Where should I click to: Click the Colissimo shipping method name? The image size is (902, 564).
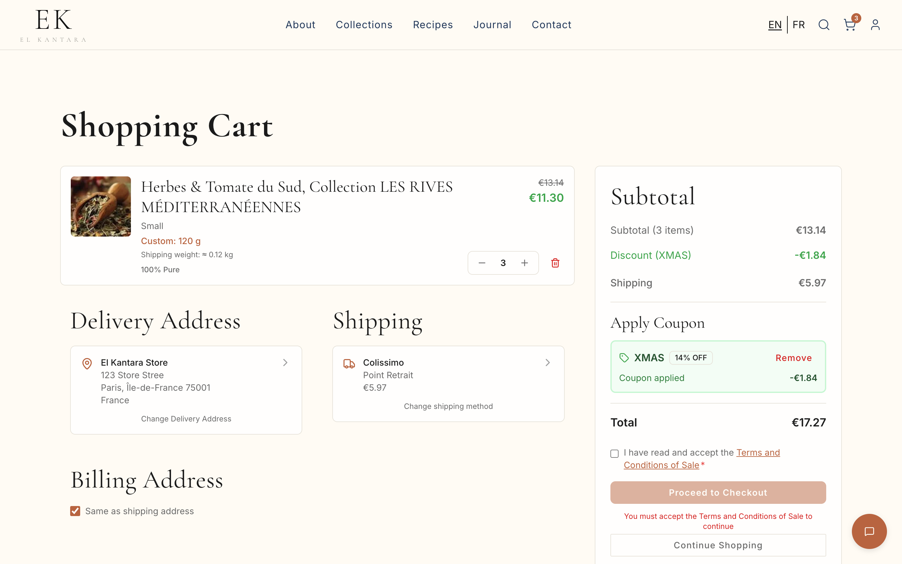(x=383, y=363)
